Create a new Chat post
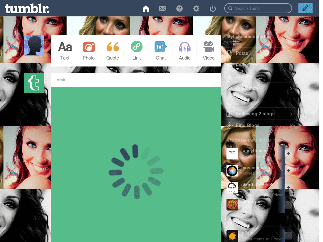Image resolution: width=323 pixels, height=242 pixels. (x=161, y=51)
